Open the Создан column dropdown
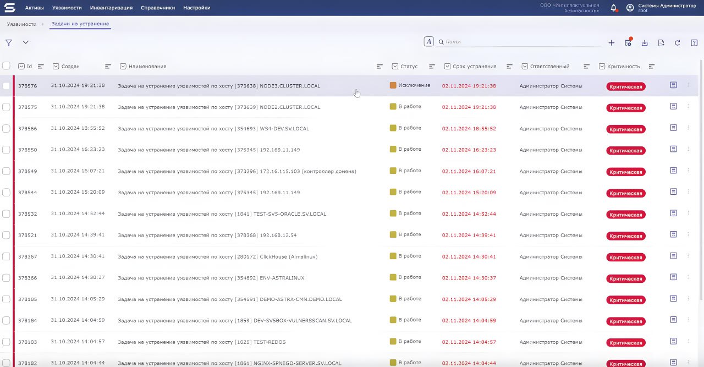704x367 pixels. click(x=56, y=67)
